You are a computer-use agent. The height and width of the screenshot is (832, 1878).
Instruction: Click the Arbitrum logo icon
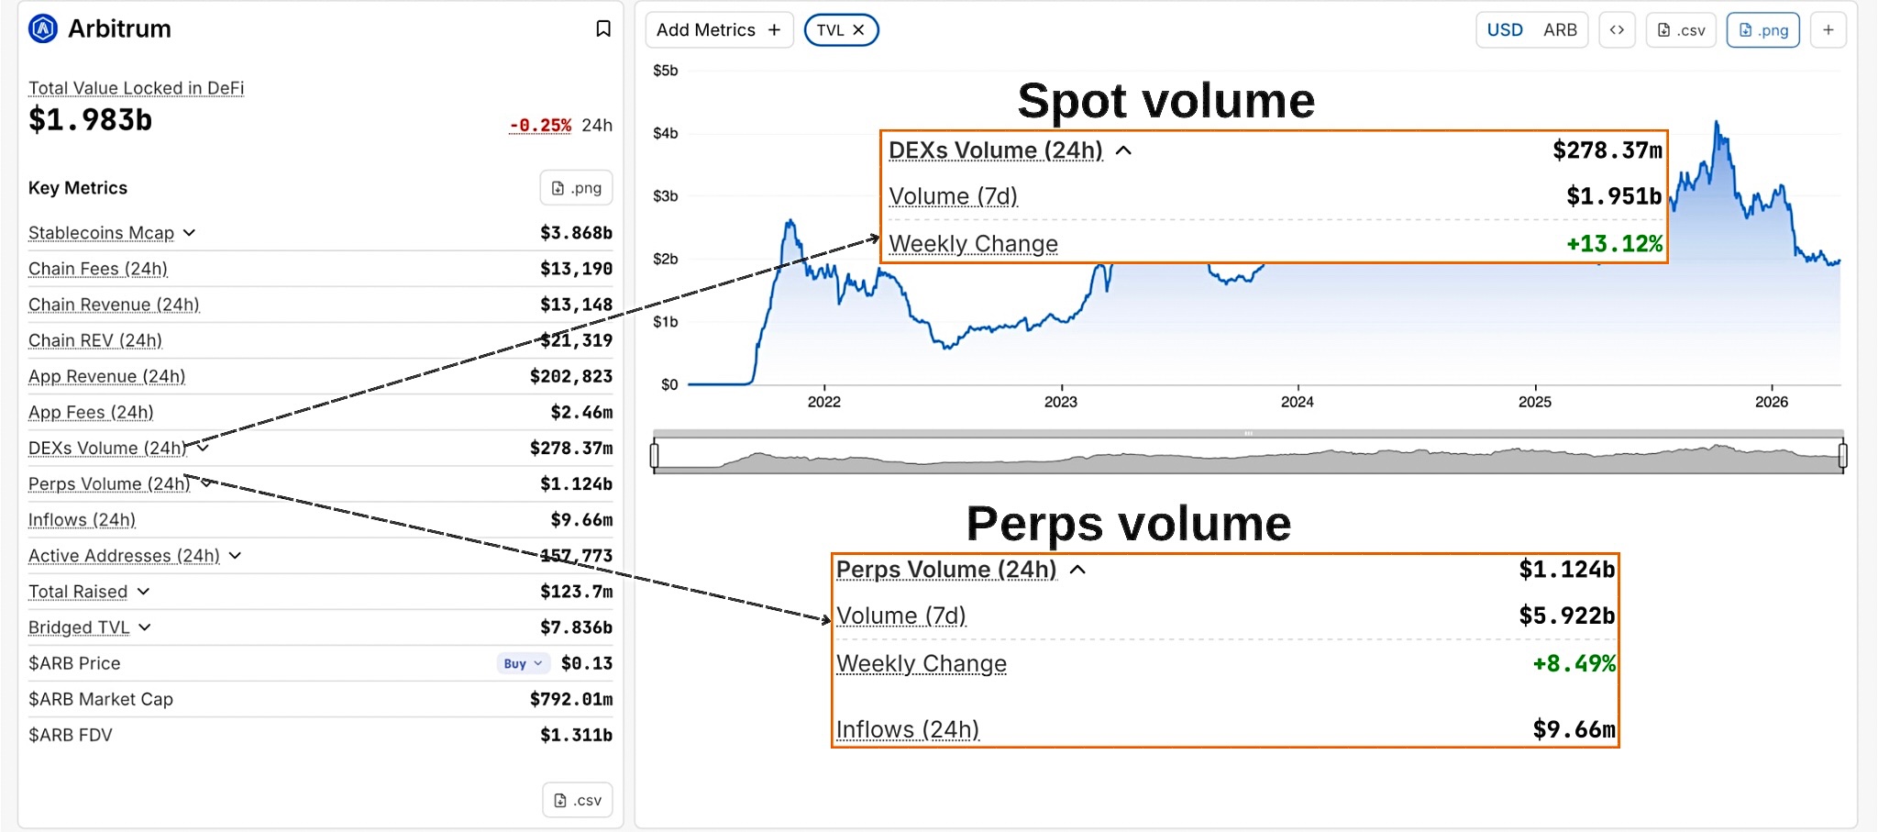point(43,29)
